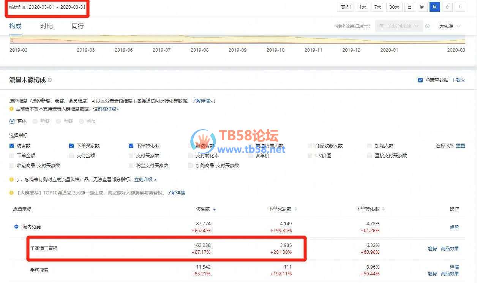Click the 淘内免费 source label
This screenshot has height=283, width=477.
click(32, 226)
